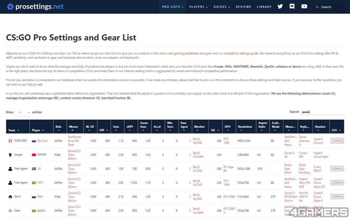Click the Russian flag next to Patsi

point(34,197)
